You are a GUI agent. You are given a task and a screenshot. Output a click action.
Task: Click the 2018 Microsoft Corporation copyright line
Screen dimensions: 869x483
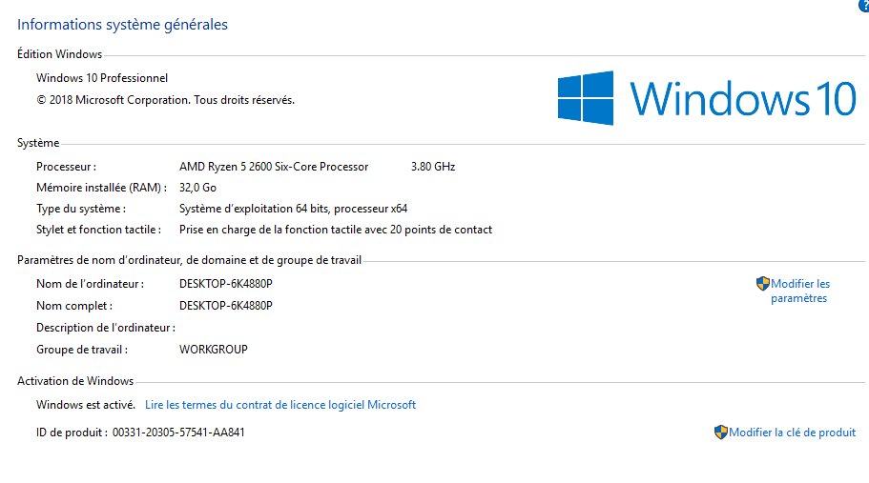point(165,100)
